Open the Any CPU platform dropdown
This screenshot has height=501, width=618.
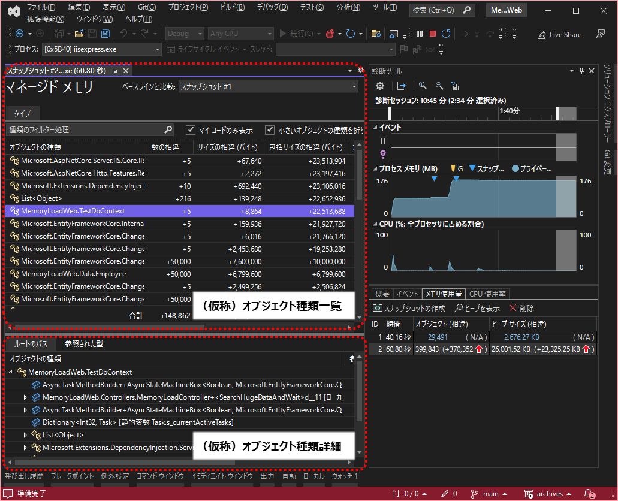point(241,34)
